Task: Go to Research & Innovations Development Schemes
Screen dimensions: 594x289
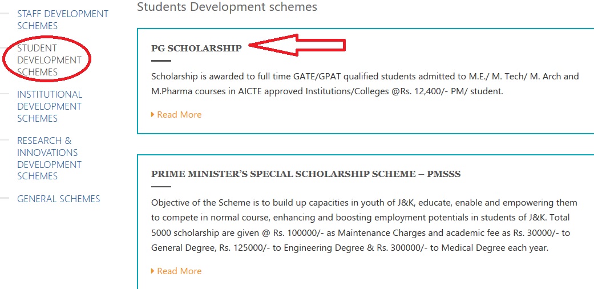Action: point(49,158)
